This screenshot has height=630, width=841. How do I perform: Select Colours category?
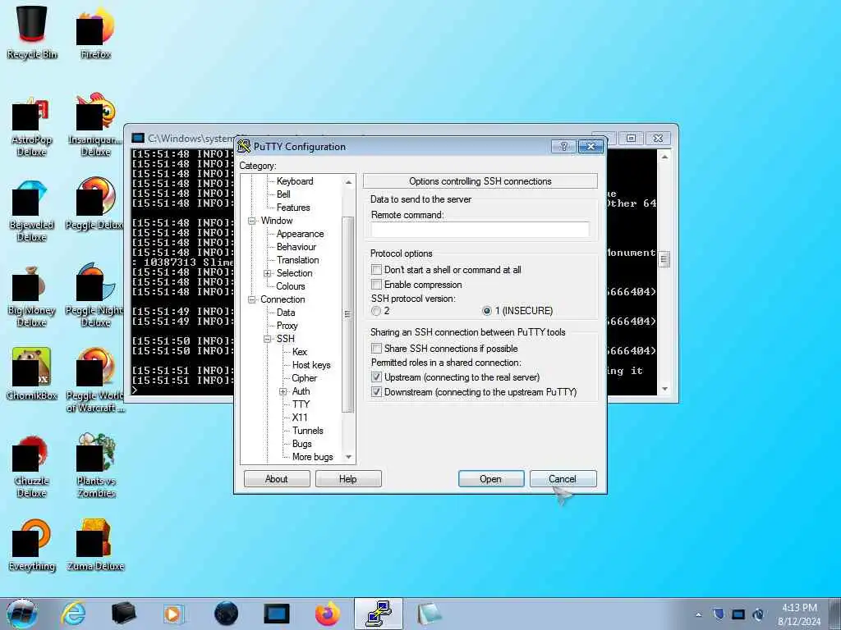[290, 286]
